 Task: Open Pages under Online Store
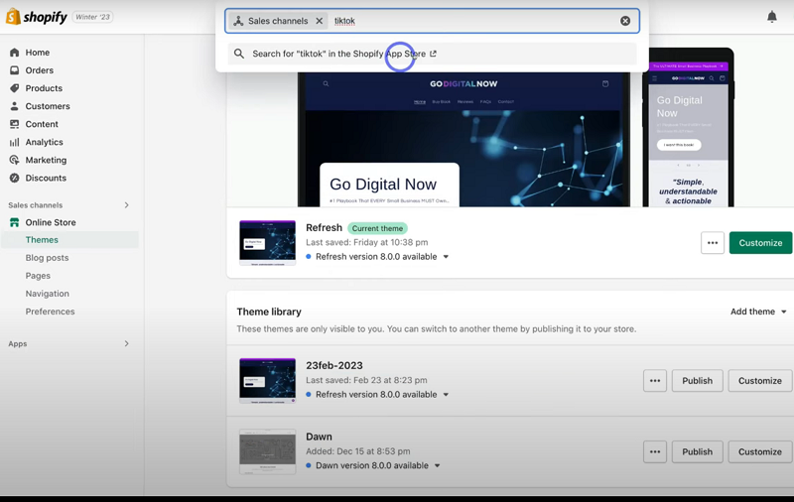click(x=38, y=276)
